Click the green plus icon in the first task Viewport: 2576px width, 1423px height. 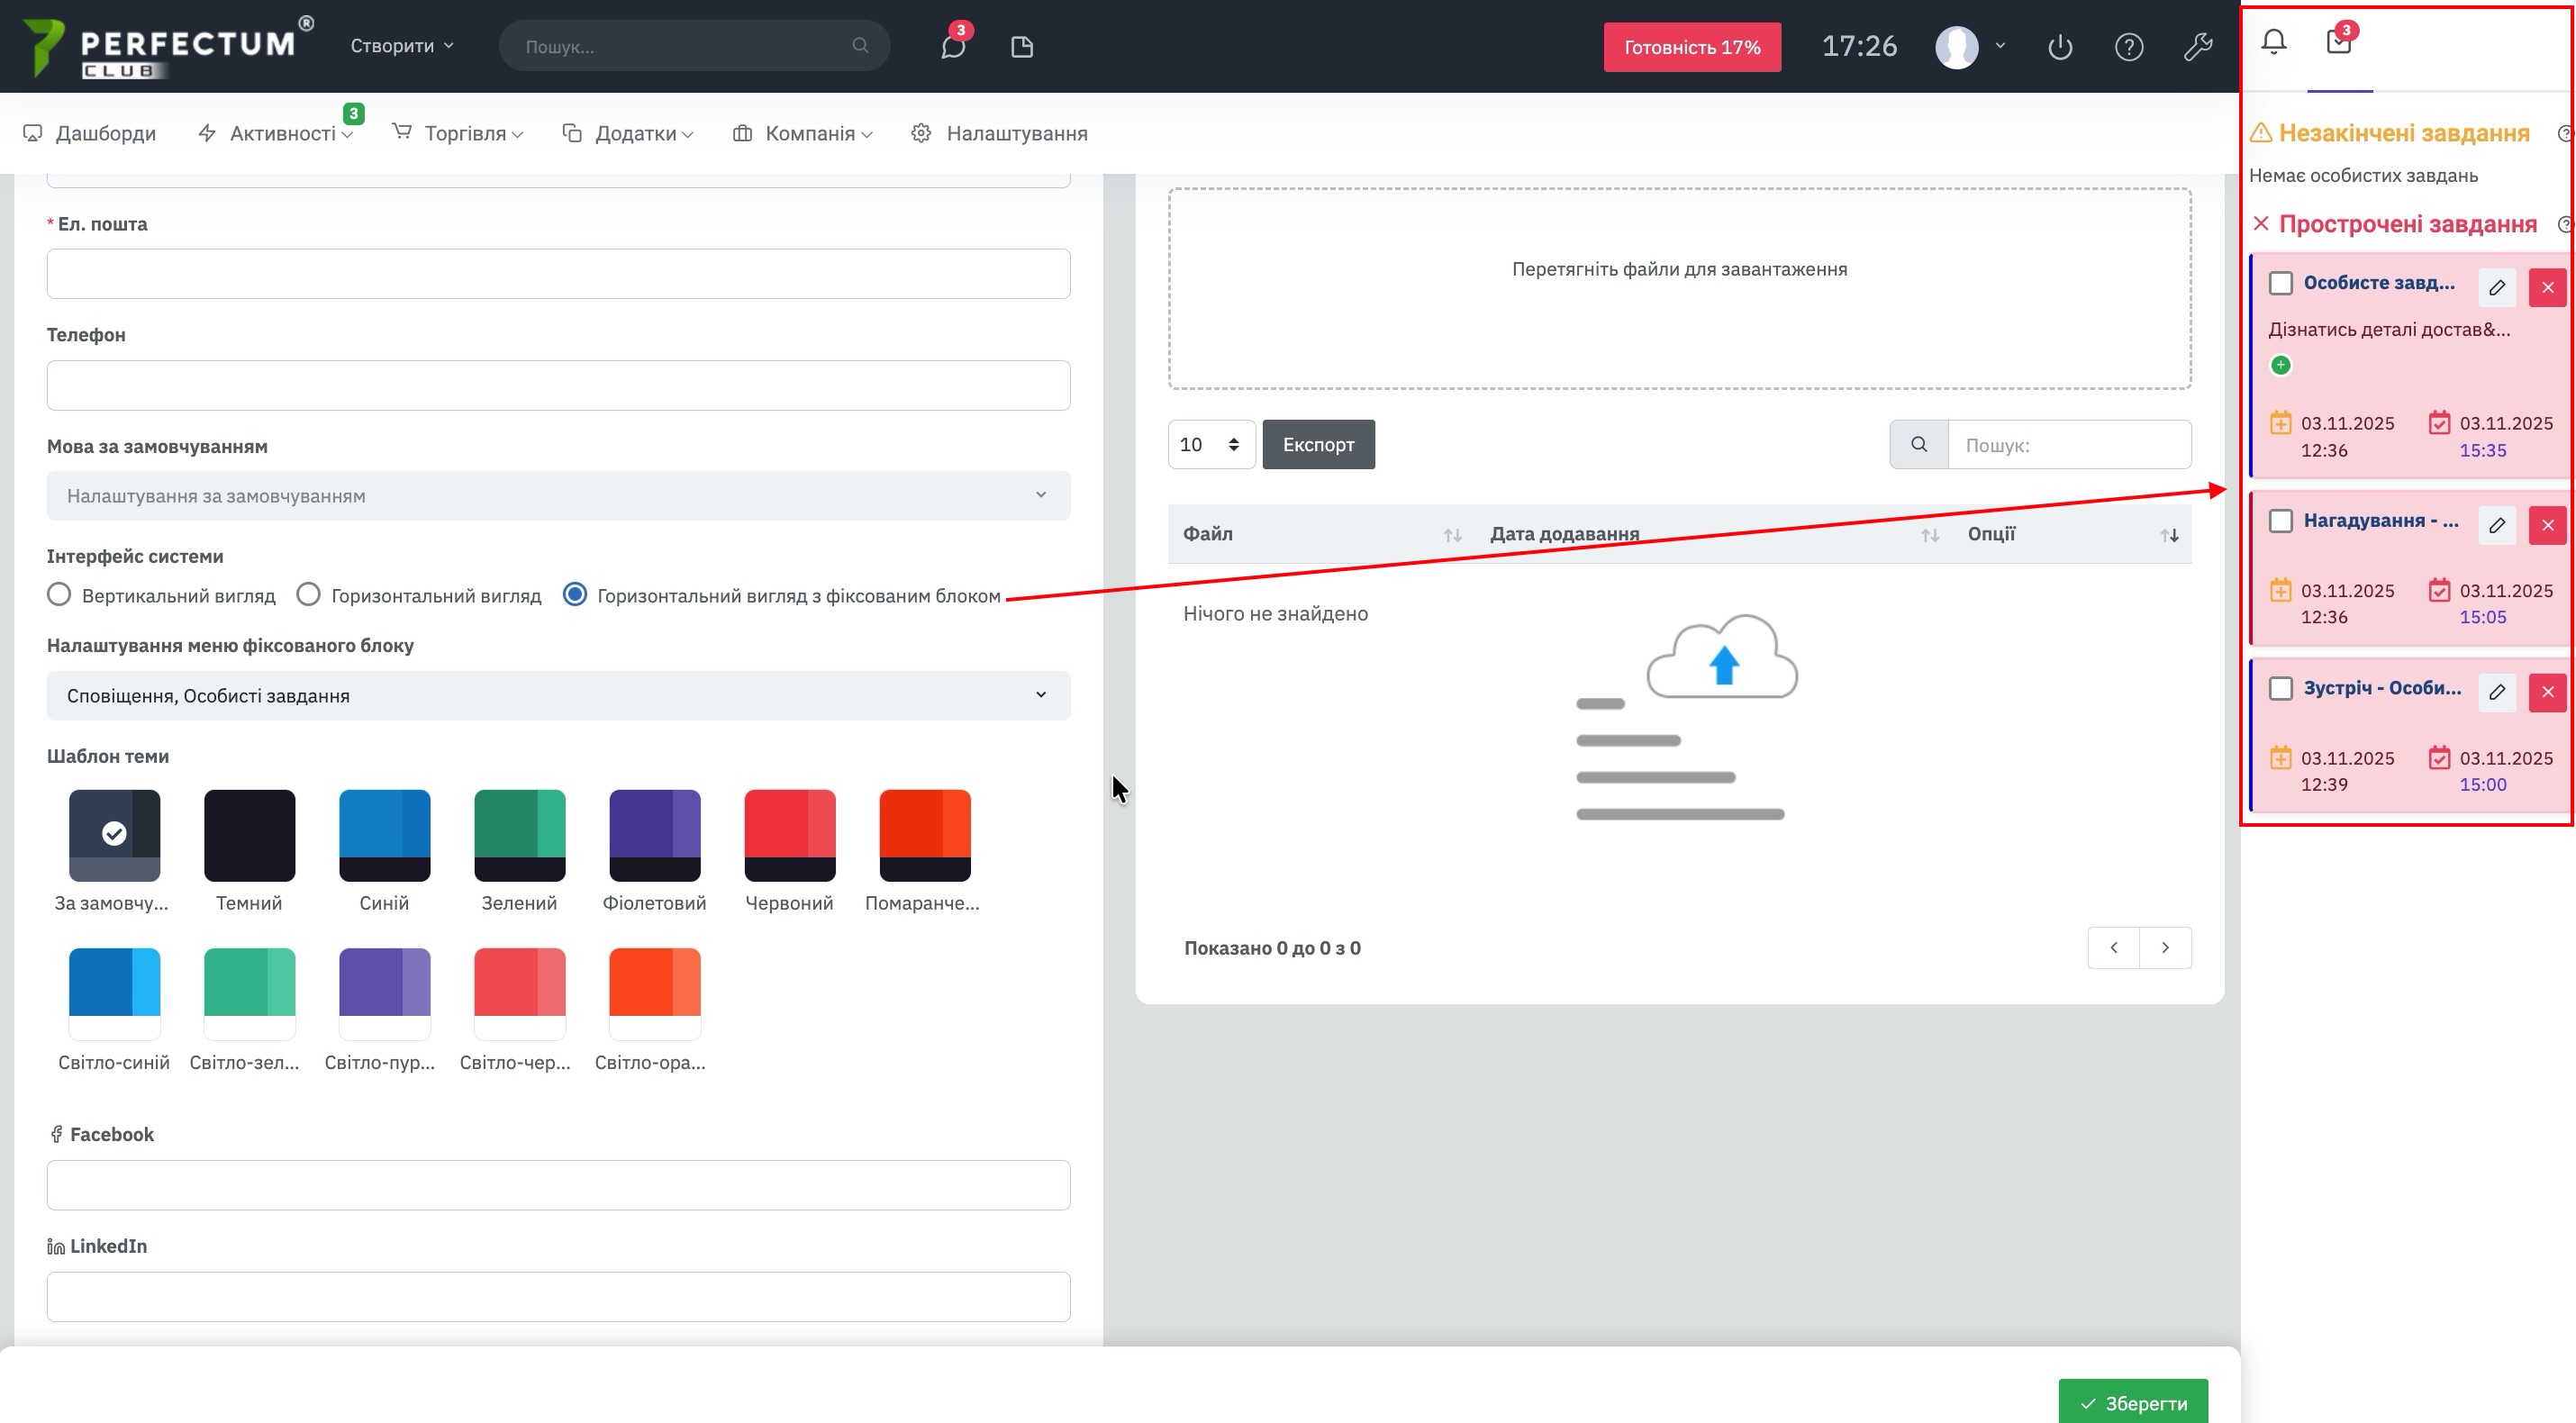click(x=2280, y=365)
